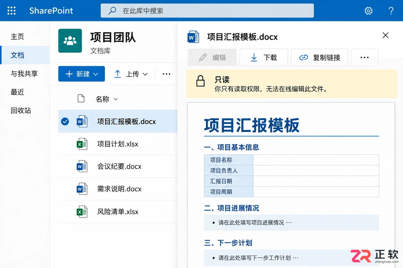This screenshot has height=268, width=403.
Task: Click the 编辑 button in preview panel
Action: [x=212, y=58]
